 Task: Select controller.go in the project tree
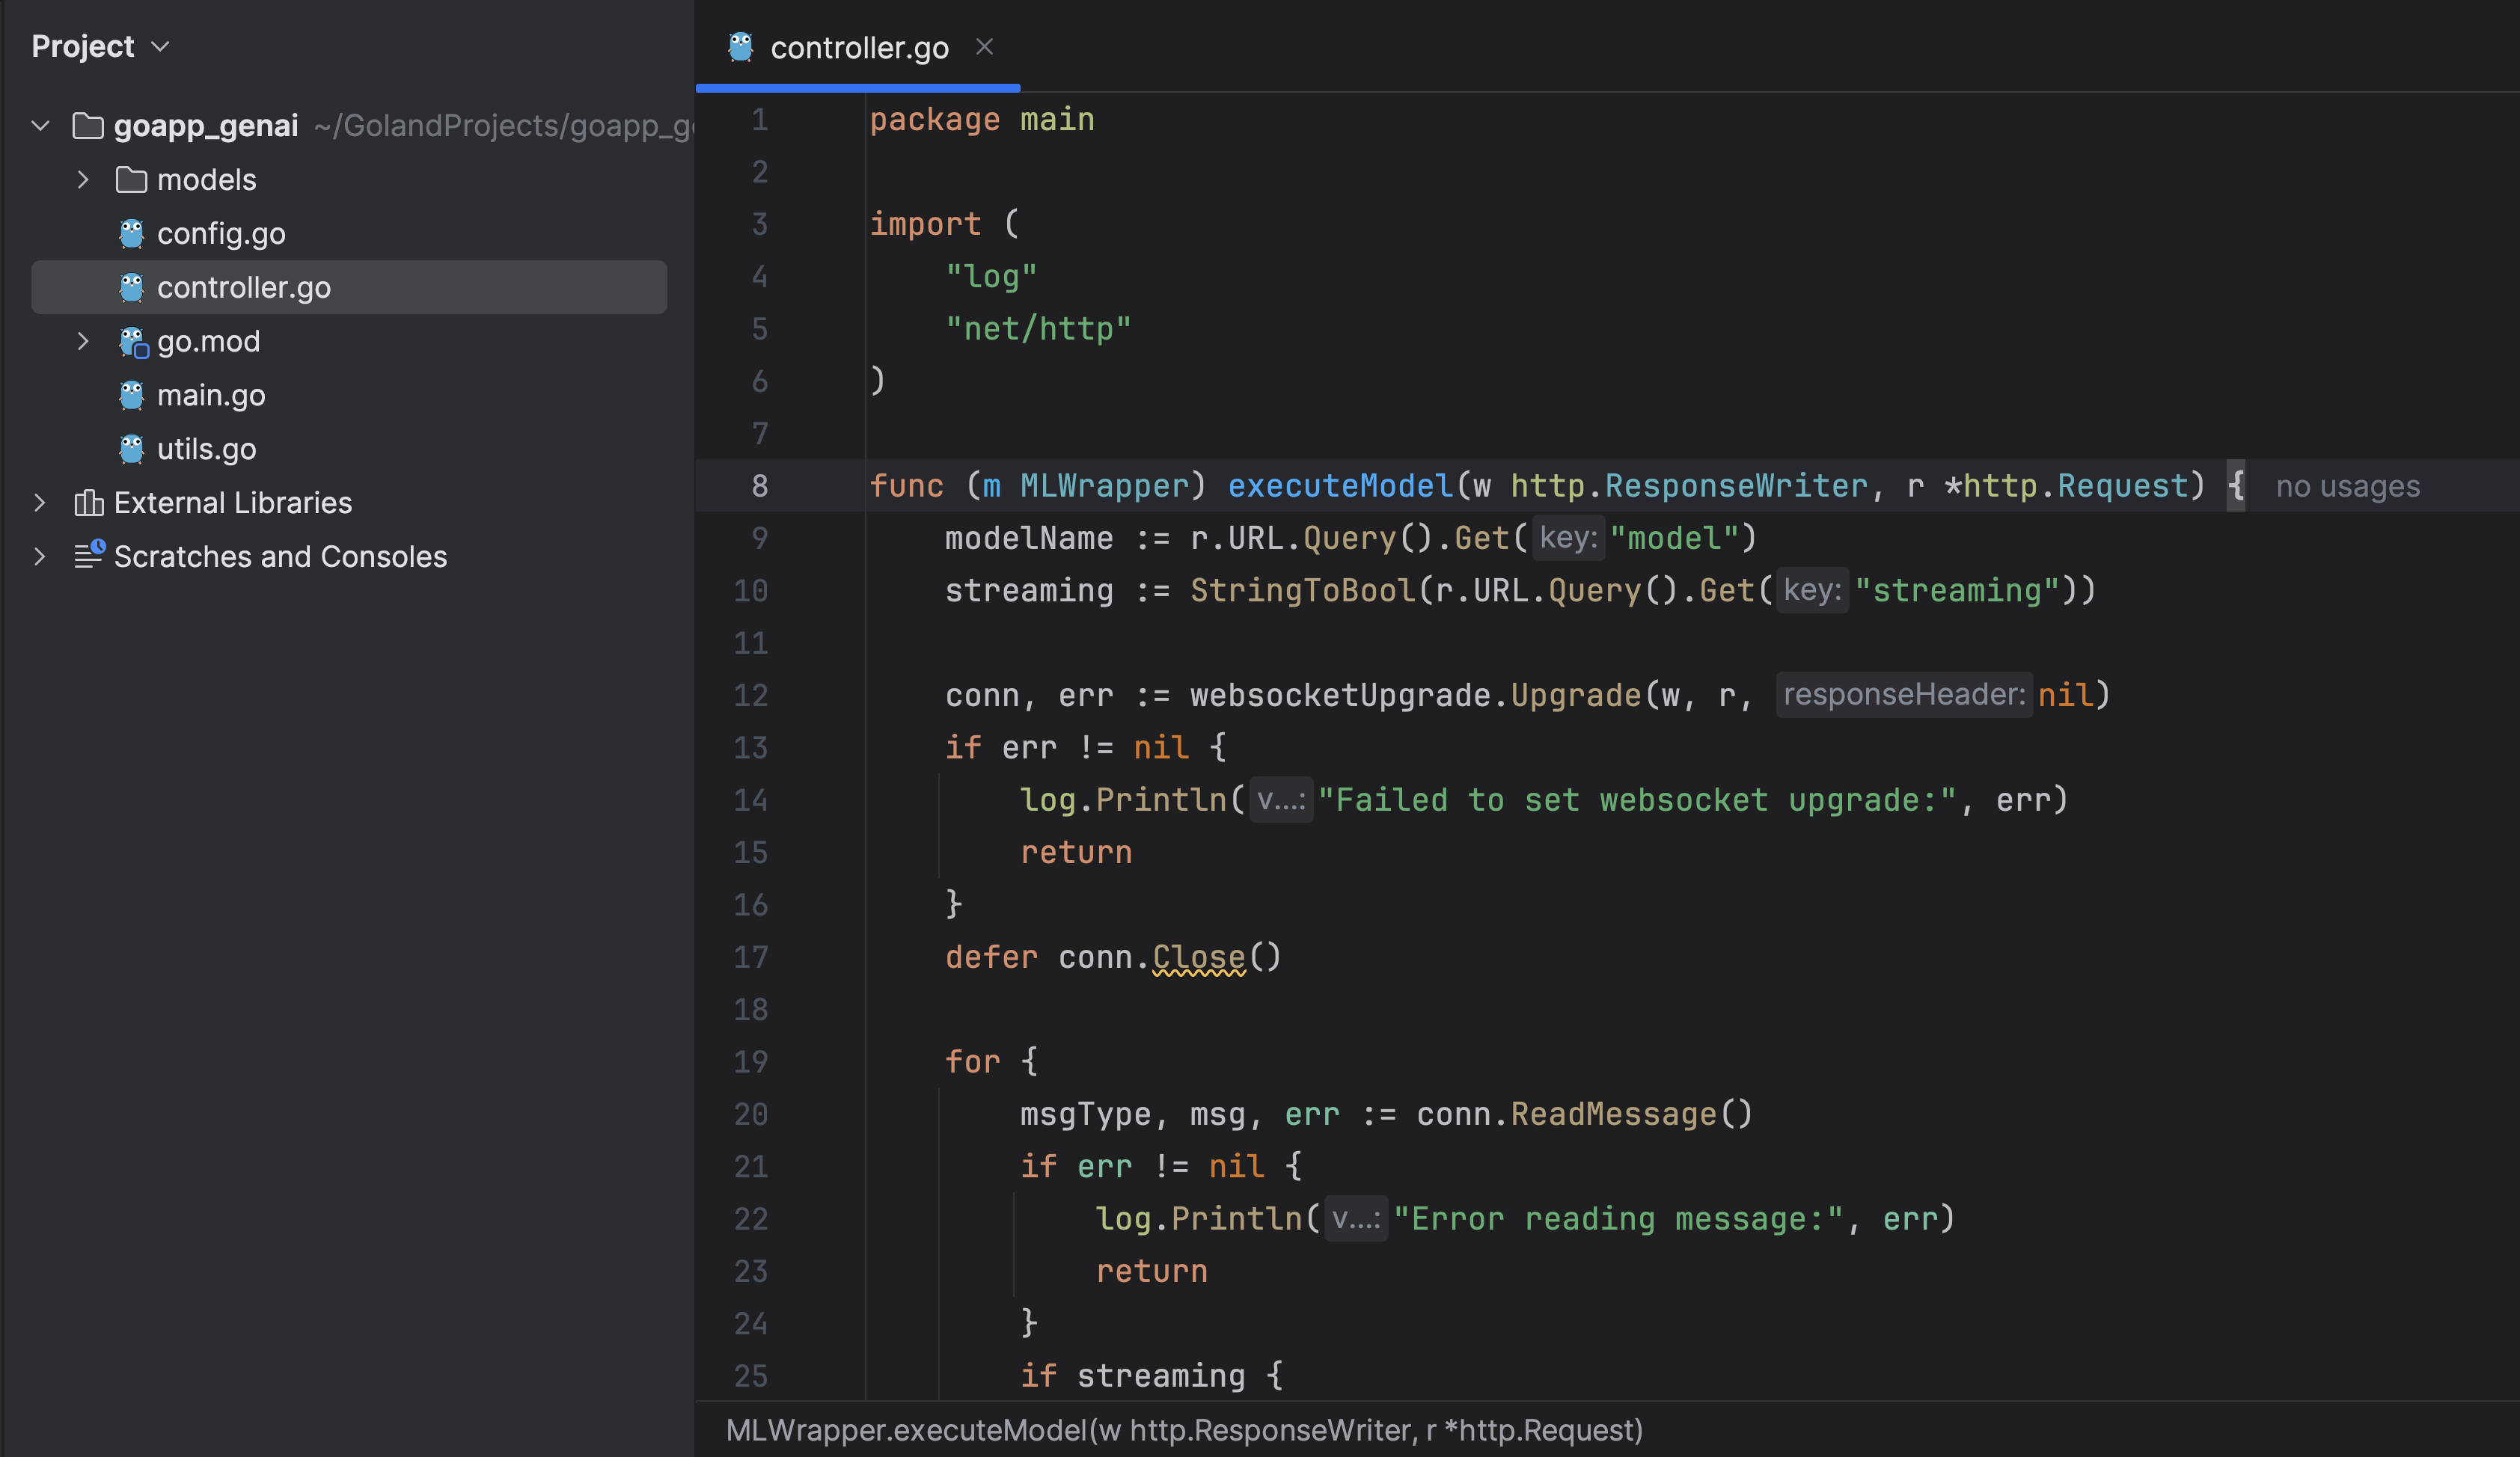[243, 288]
